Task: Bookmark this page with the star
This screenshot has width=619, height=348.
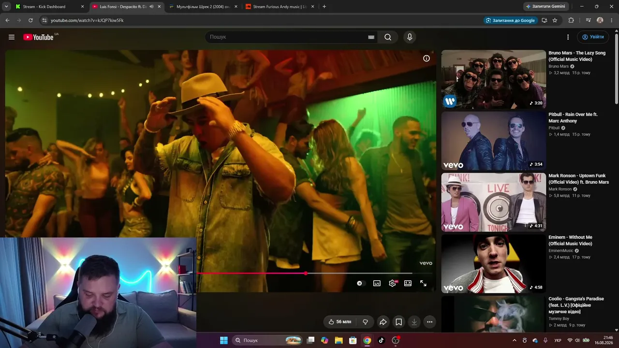Action: (555, 20)
